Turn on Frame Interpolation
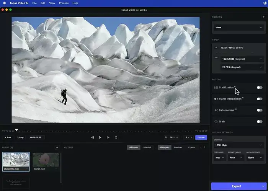 coord(260,99)
